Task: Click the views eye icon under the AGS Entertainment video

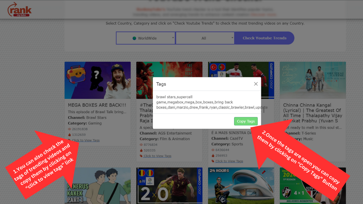Action: point(141,145)
